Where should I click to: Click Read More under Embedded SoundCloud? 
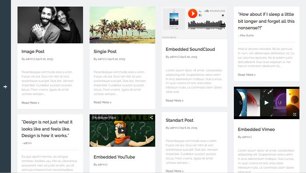[174, 100]
